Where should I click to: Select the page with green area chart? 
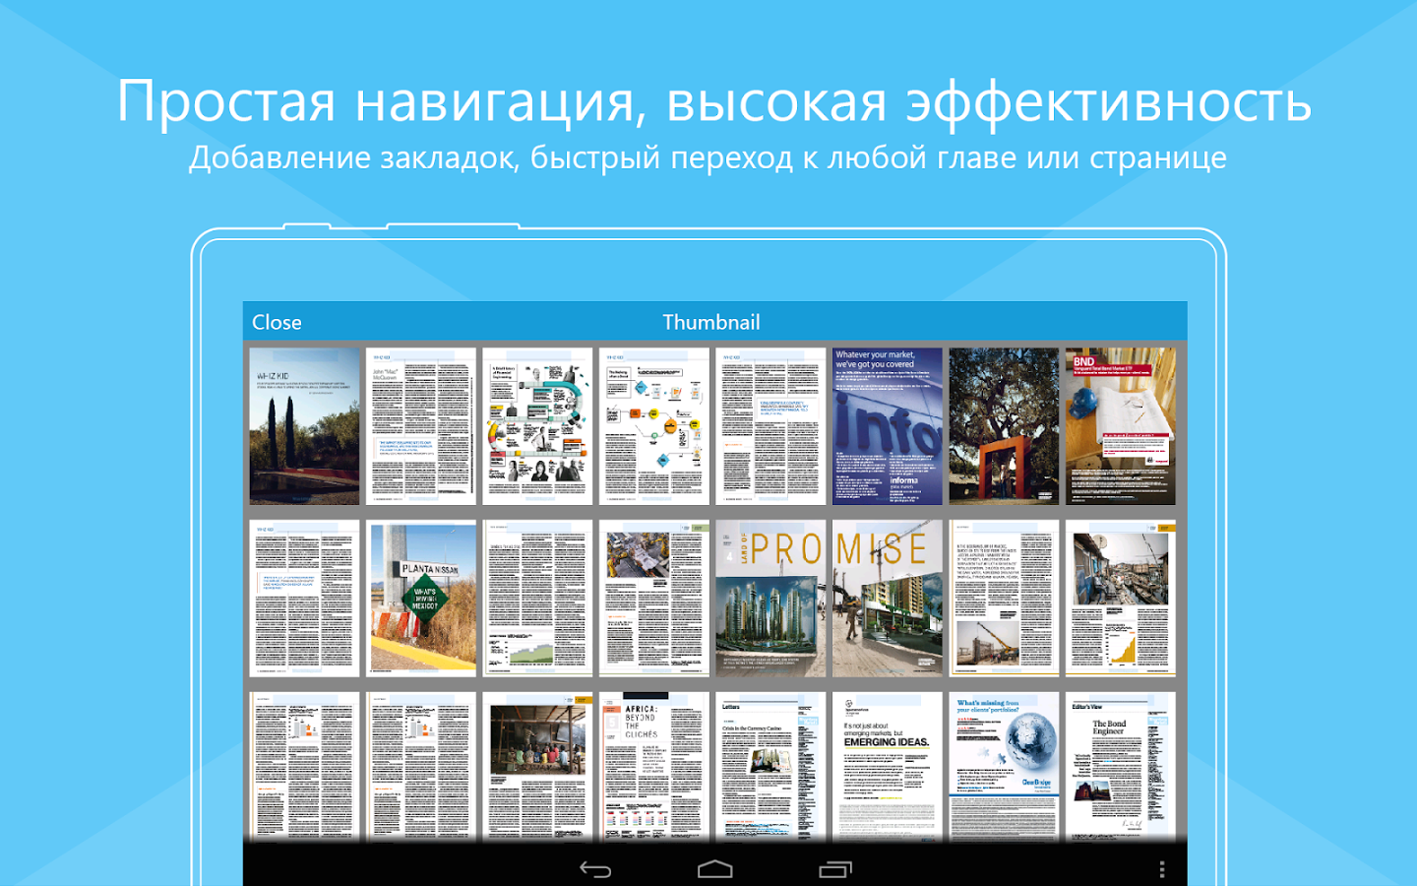pyautogui.click(x=537, y=598)
